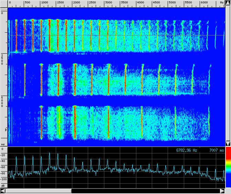
Task: Click the -60 label on the dB axis
Action: [3, 167]
